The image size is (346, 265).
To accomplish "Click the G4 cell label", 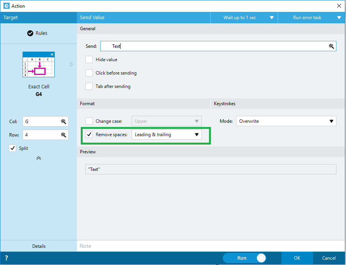I will (39, 94).
